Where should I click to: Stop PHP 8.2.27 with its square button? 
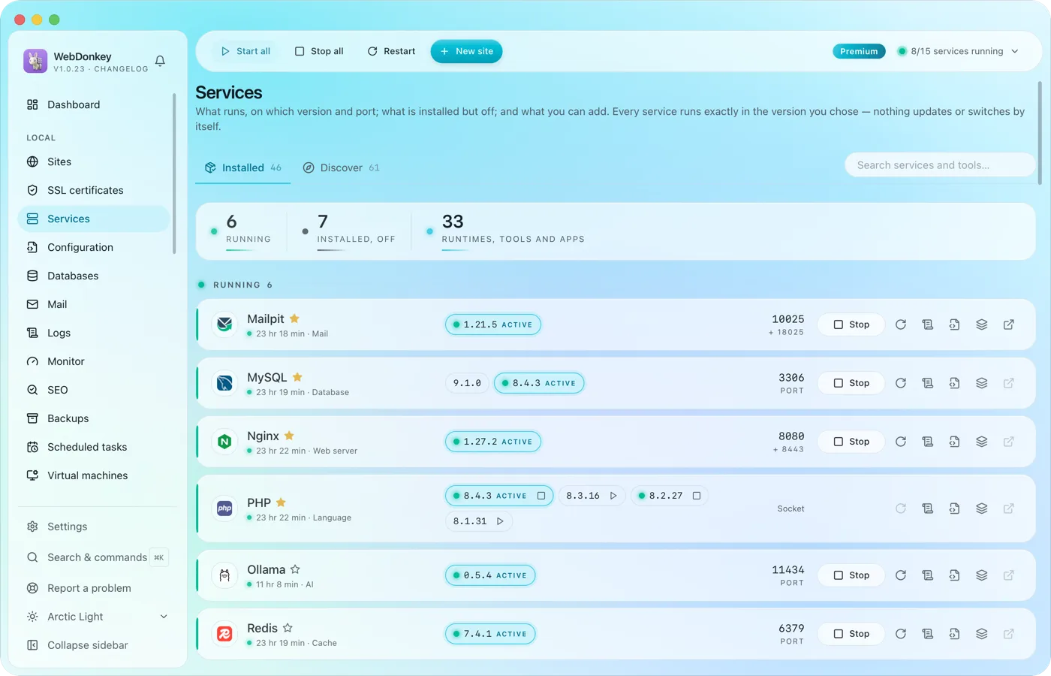[x=697, y=496]
